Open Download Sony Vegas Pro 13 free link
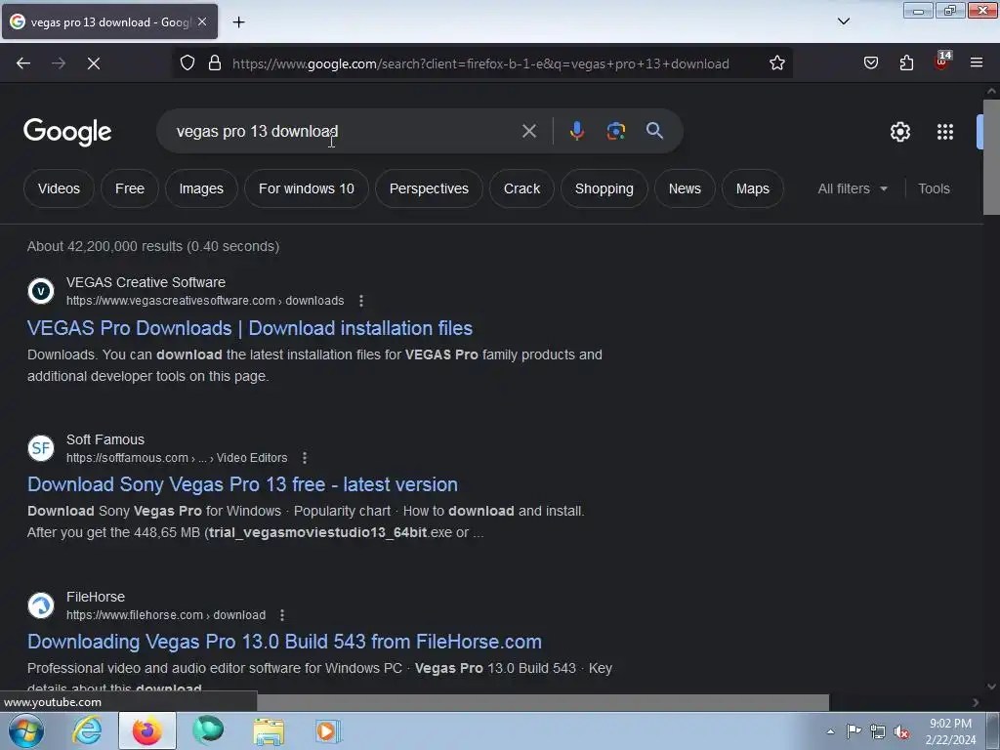The image size is (1000, 750). pos(242,484)
